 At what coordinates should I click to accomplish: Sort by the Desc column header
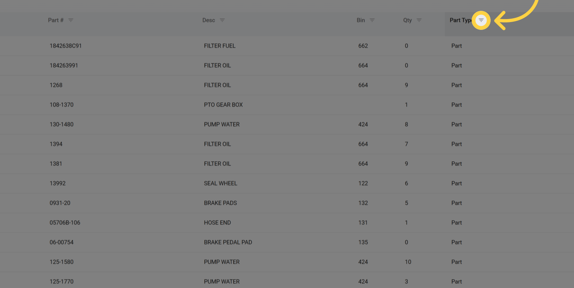(x=209, y=20)
